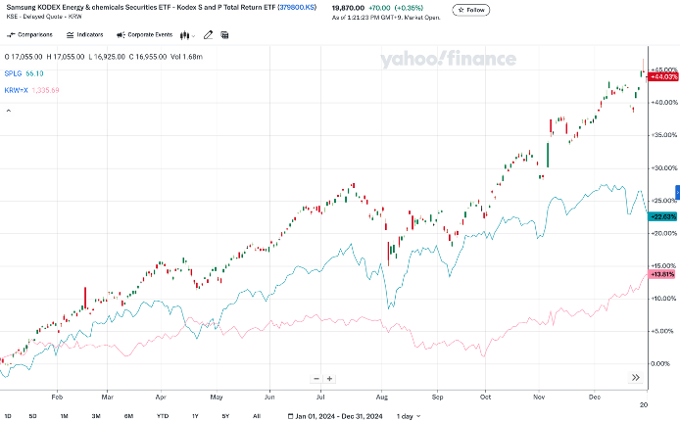Select the KRW=X comparison label
680x421 pixels.
point(16,90)
